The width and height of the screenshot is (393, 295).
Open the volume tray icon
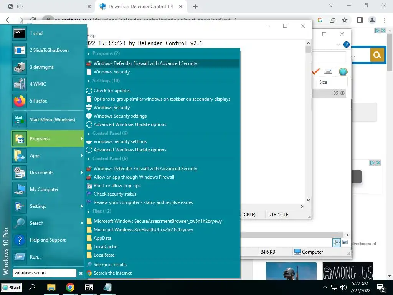(343, 287)
